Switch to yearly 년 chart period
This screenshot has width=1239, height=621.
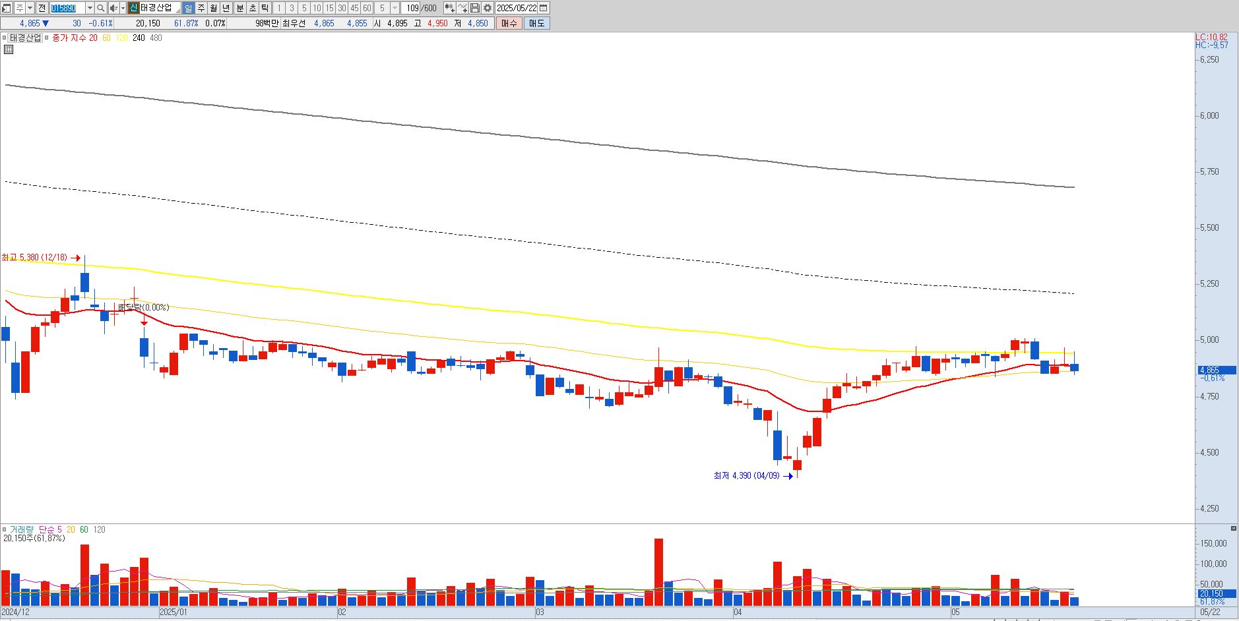tap(226, 8)
